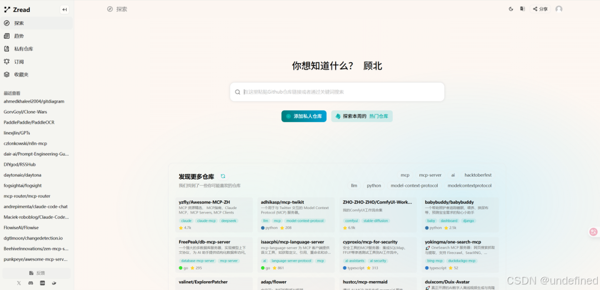Select the modelcontextprotocol tag filter
The image size is (600, 290).
coord(469,186)
